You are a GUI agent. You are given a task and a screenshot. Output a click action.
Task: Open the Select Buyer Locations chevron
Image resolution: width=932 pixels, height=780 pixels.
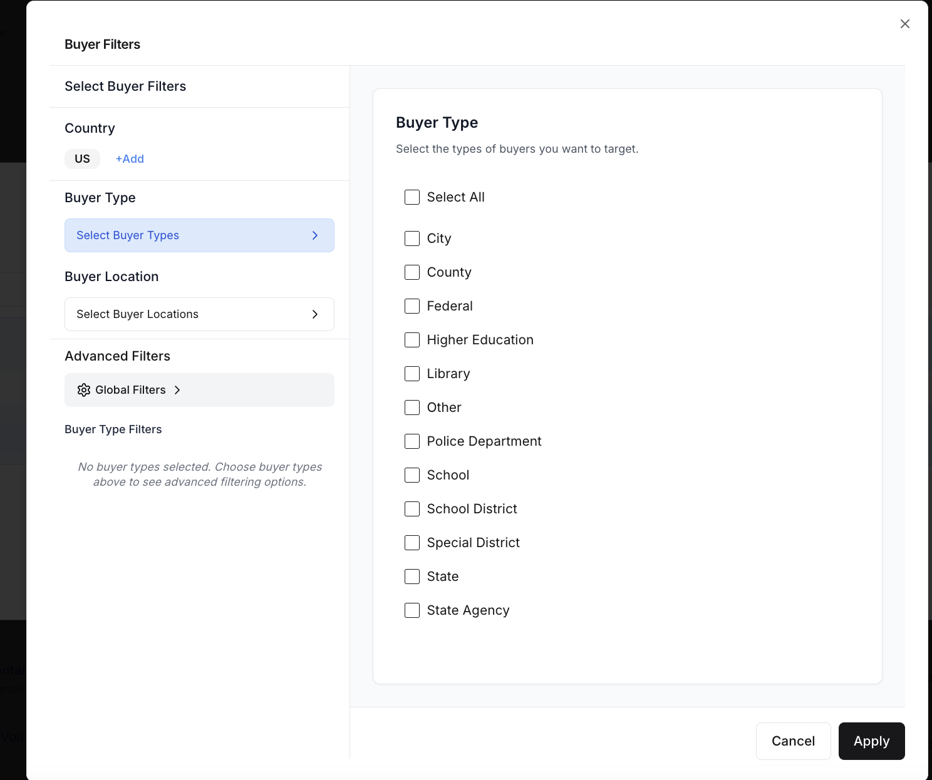pyautogui.click(x=315, y=314)
